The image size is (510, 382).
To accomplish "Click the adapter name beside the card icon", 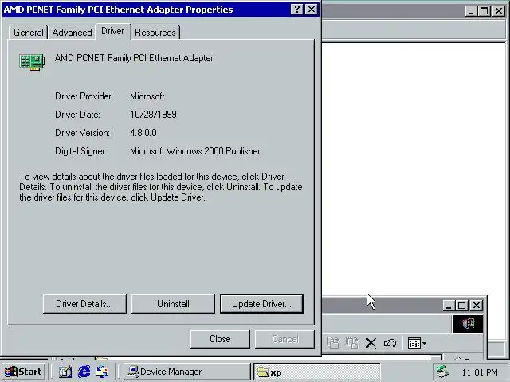I will tap(134, 58).
